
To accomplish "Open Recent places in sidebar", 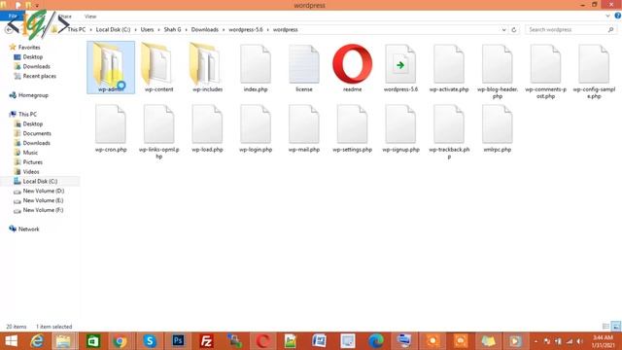I will click(x=39, y=76).
